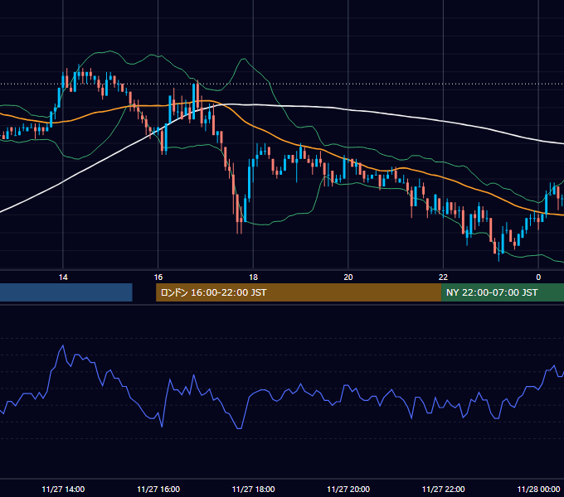Click the 11/27 14:00 date label
Screen dimensions: 564x497
coord(63,489)
